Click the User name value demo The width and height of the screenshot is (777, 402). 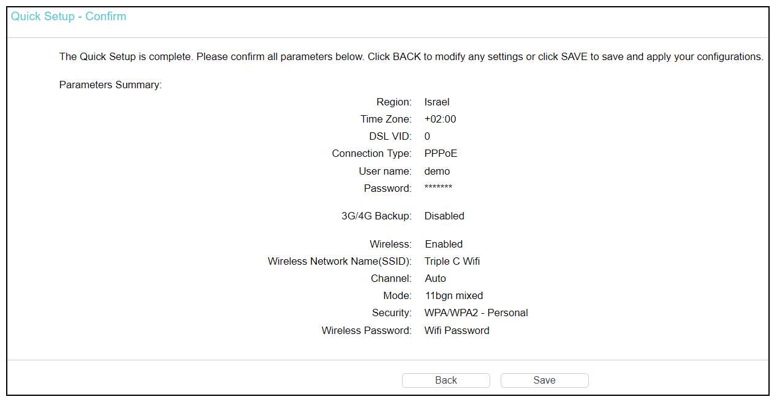437,172
